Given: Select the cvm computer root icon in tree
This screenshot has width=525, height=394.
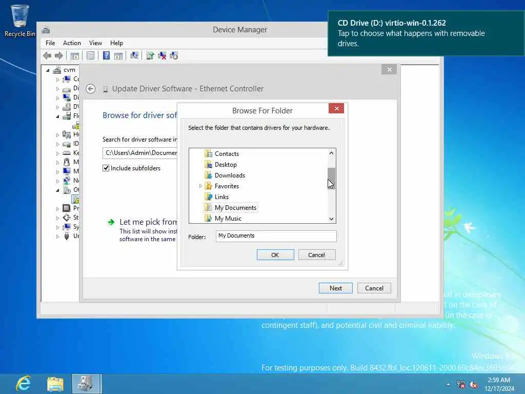Looking at the screenshot, I should pos(57,70).
